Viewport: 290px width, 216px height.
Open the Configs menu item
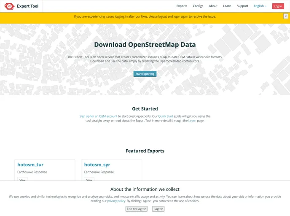[198, 6]
